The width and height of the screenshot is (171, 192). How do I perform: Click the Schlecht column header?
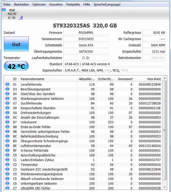[106, 79]
